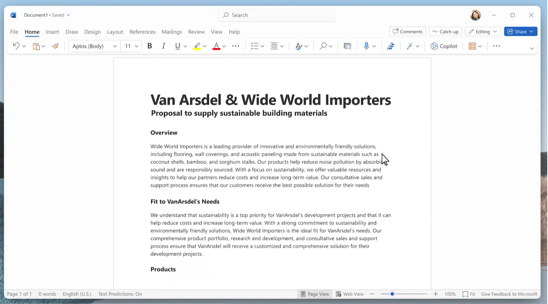This screenshot has width=548, height=304.
Task: Click the paragraph alignment icon
Action: click(274, 46)
